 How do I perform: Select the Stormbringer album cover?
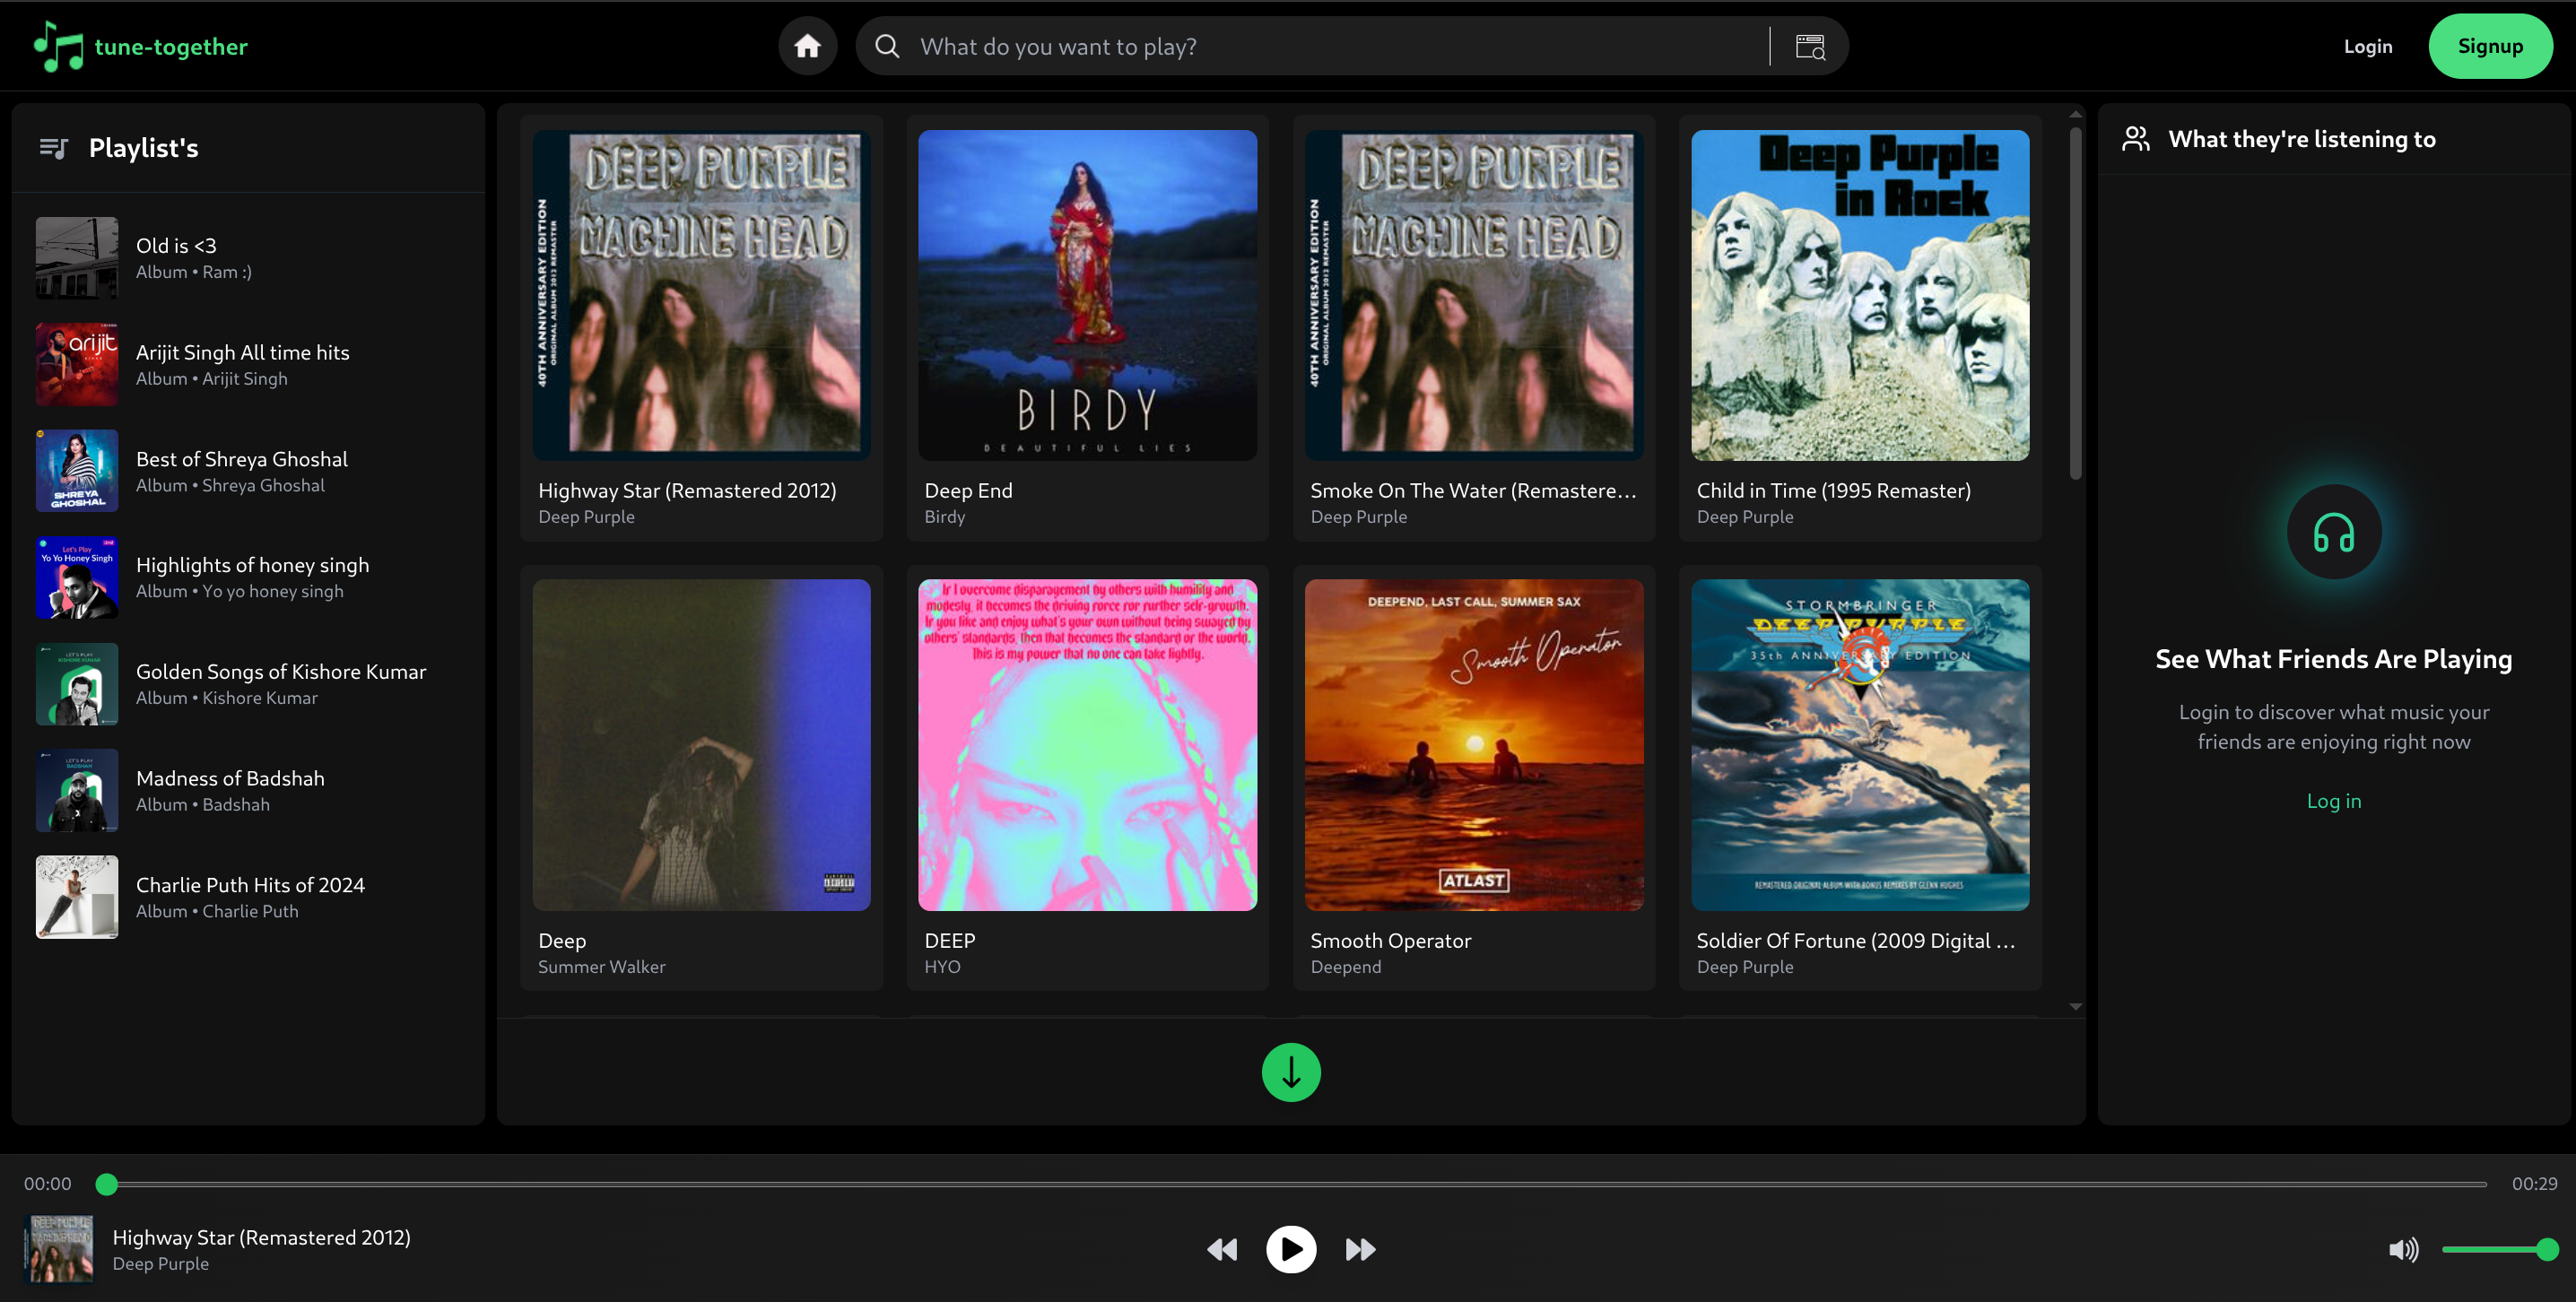[1860, 745]
